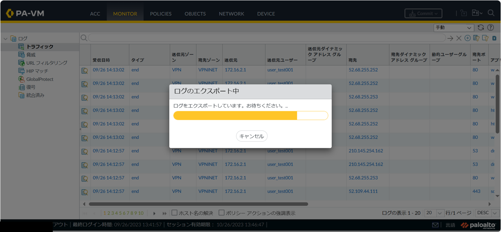Open the 手動 refresh interval dropdown
This screenshot has height=232, width=501.
pyautogui.click(x=453, y=28)
